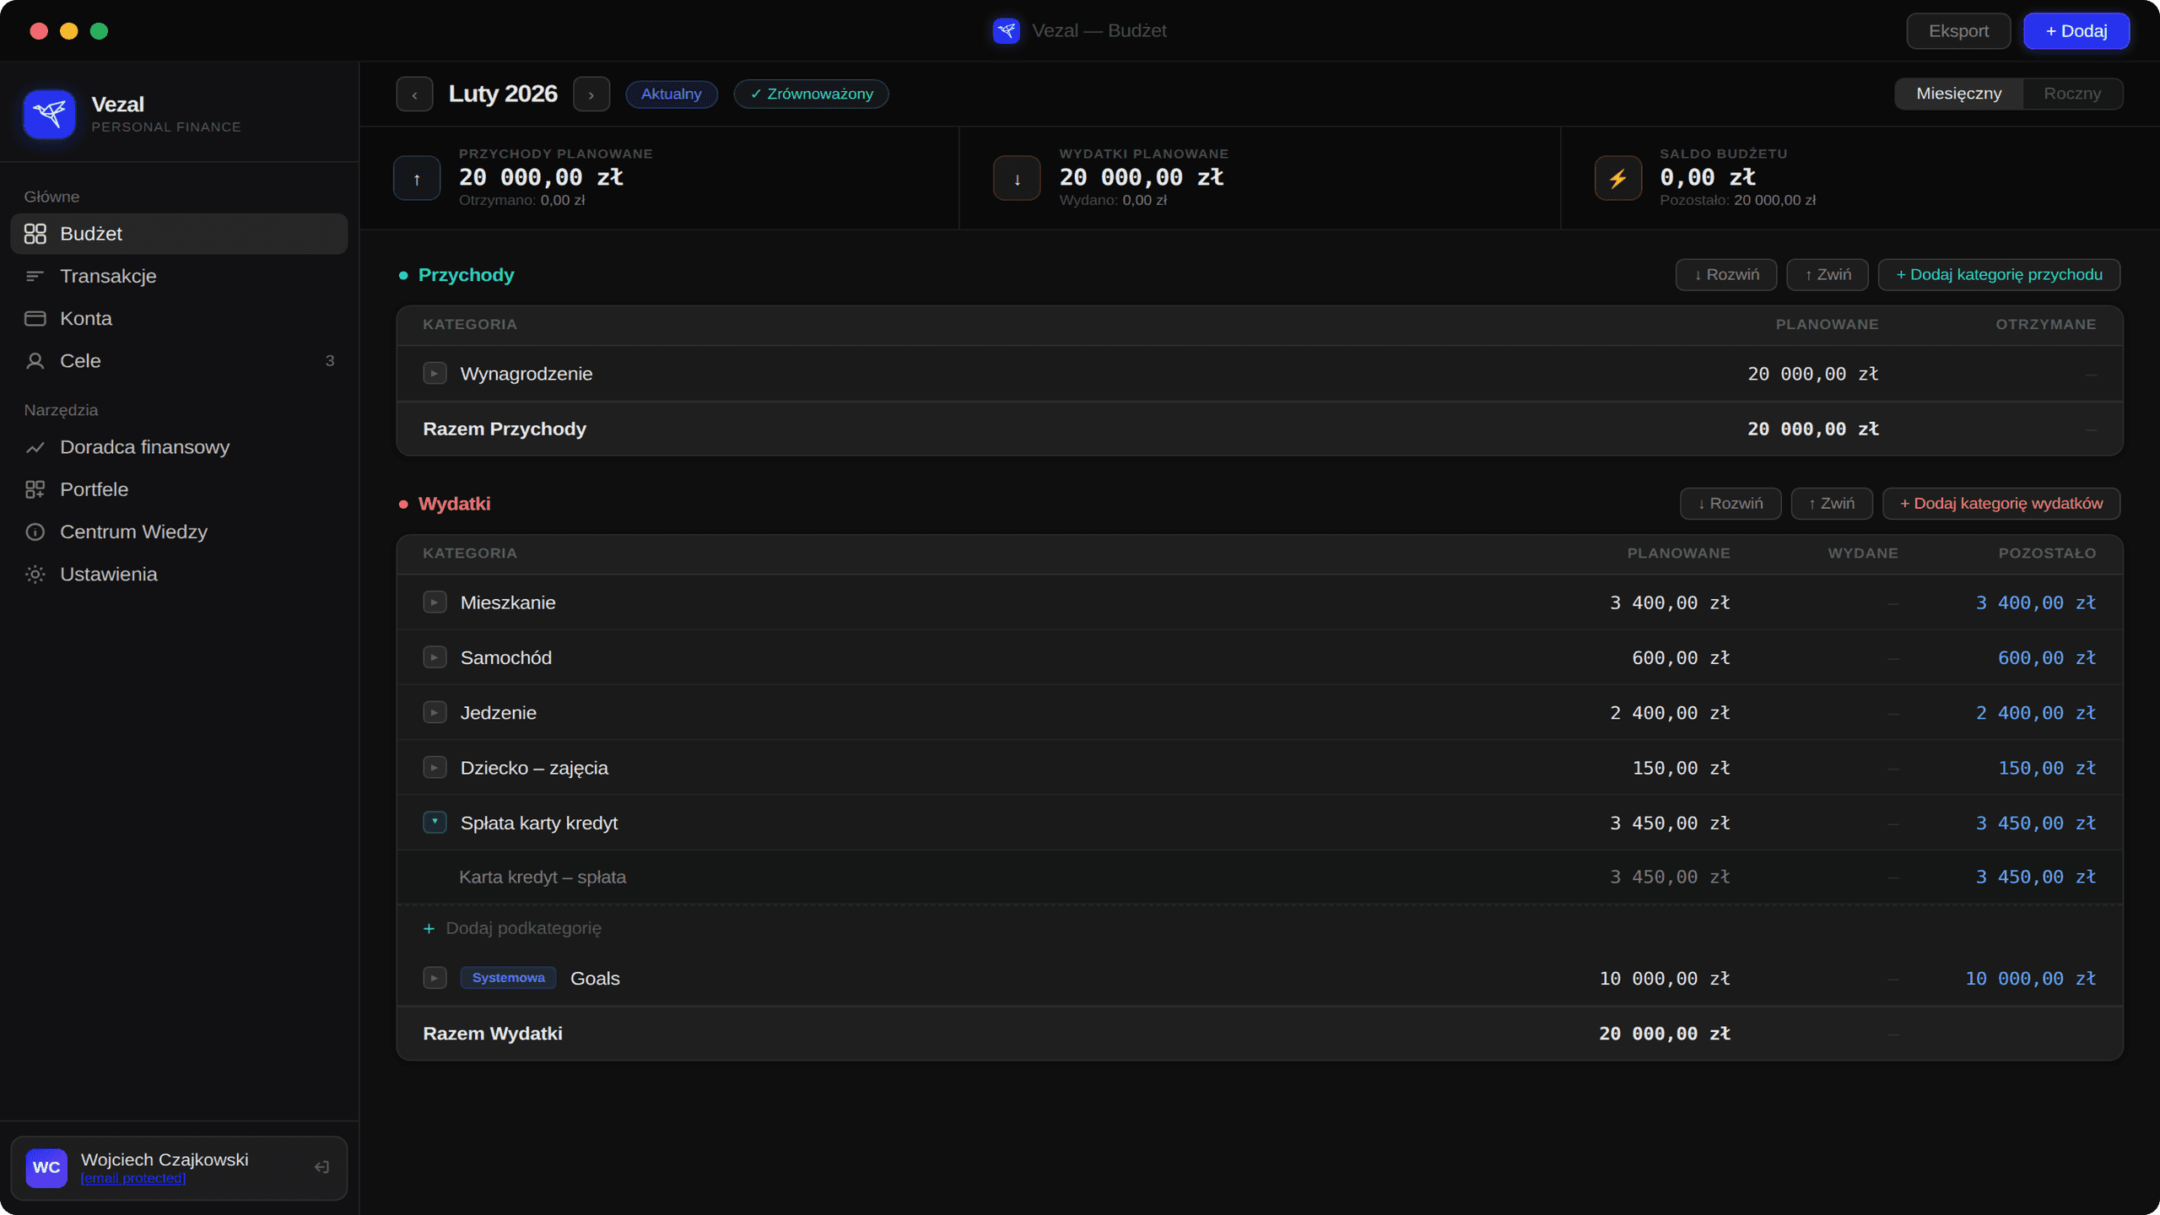
Task: Click the up-arrow Przychody planowane icon
Action: click(417, 178)
